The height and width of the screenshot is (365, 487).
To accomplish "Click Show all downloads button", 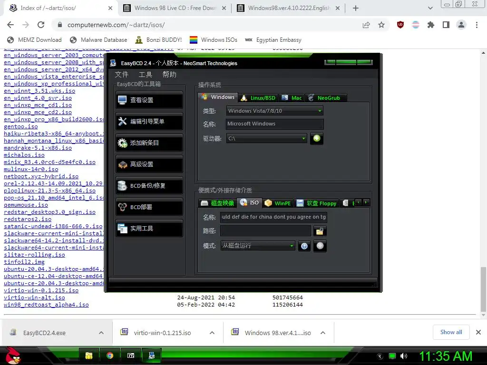I will pyautogui.click(x=451, y=332).
